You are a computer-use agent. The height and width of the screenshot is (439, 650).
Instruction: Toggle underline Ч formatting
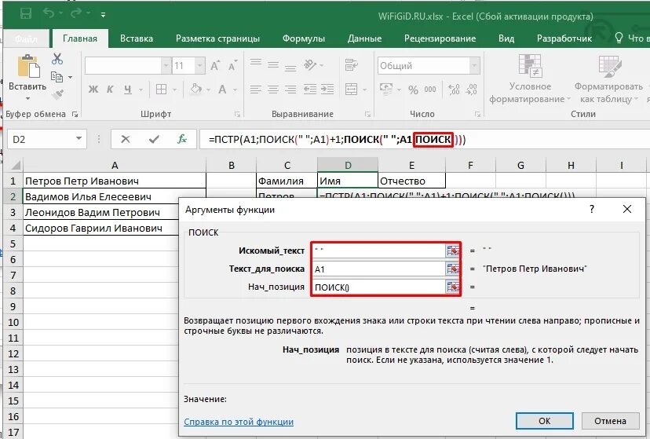(x=128, y=89)
